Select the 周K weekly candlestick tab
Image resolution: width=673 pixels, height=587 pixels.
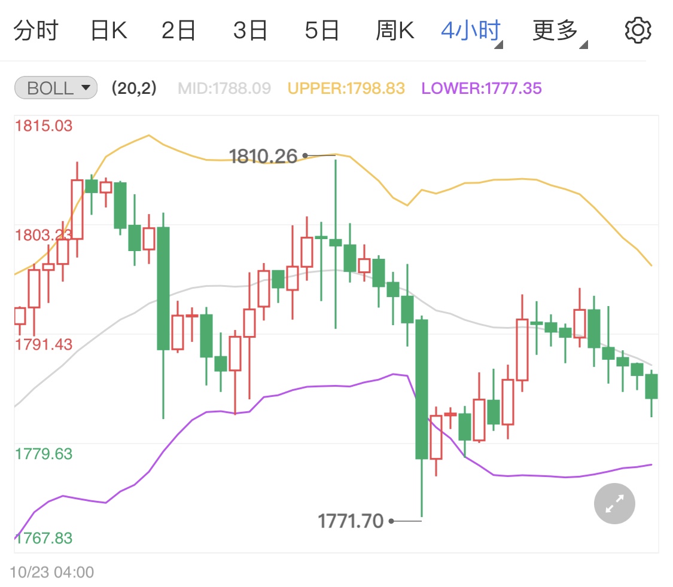tap(395, 30)
